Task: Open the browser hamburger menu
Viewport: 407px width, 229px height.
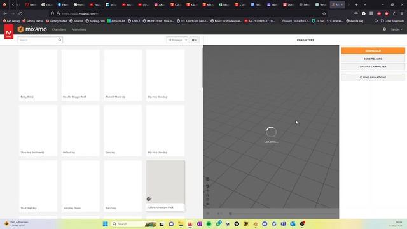Action: tap(402, 13)
